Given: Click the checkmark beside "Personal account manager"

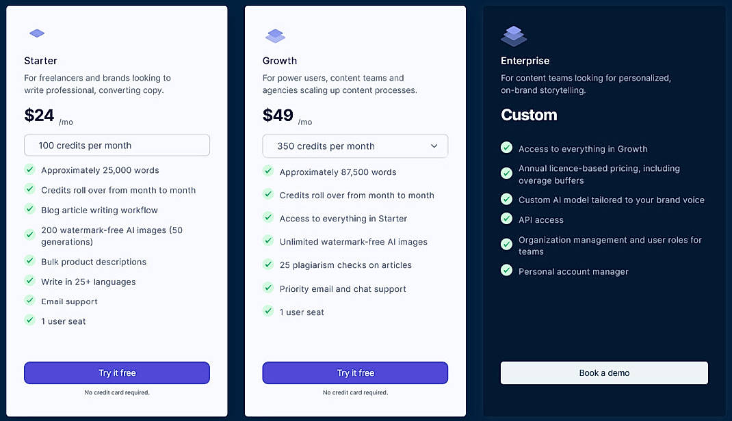Looking at the screenshot, I should (x=506, y=271).
